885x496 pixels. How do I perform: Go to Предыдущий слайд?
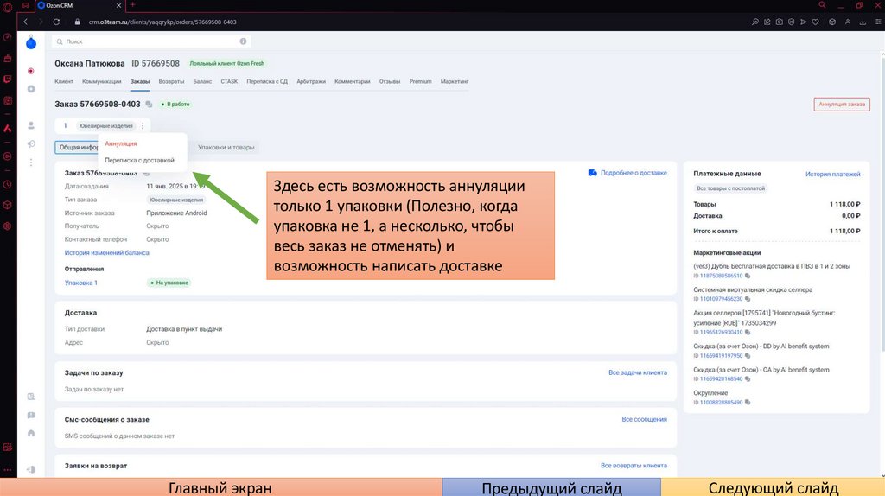[x=551, y=487]
